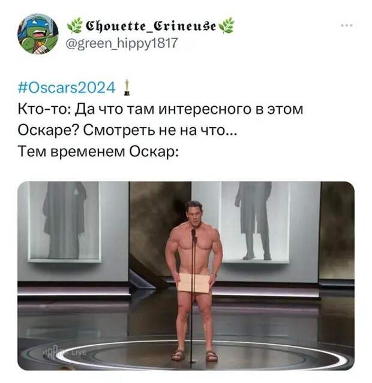Click the right leaf emoji after username
The width and height of the screenshot is (372, 383).
pyautogui.click(x=226, y=25)
